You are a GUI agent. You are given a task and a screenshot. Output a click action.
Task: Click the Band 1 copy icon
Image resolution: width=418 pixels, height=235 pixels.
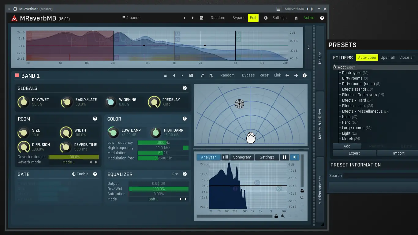(202, 75)
